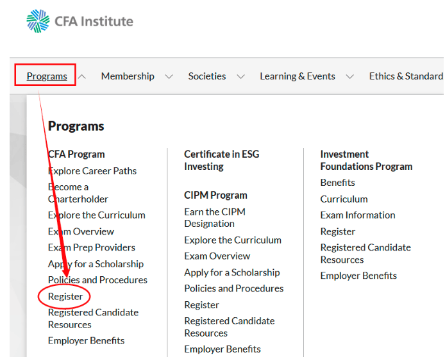Expand the Learning & Events chevron
The height and width of the screenshot is (357, 445).
click(x=350, y=77)
